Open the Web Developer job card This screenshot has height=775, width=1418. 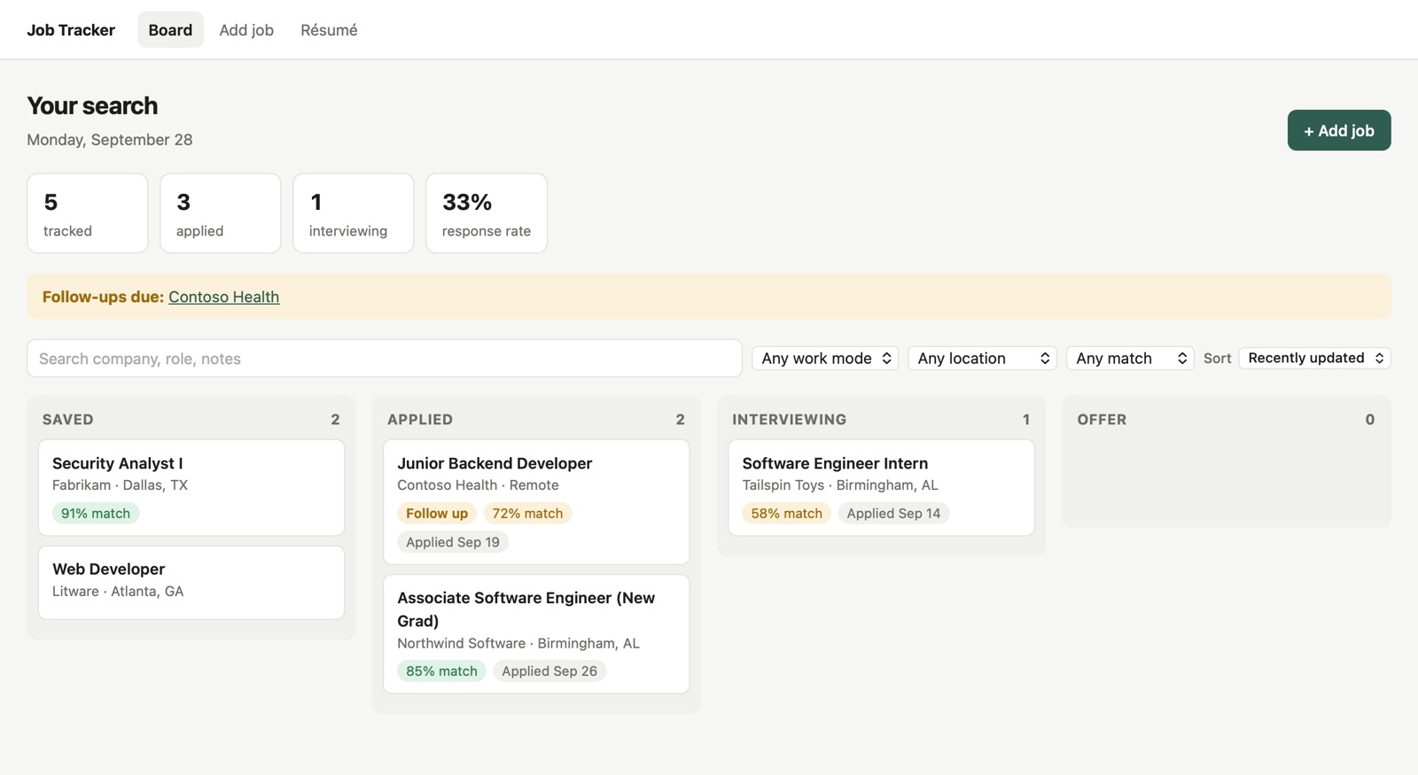[x=191, y=582]
